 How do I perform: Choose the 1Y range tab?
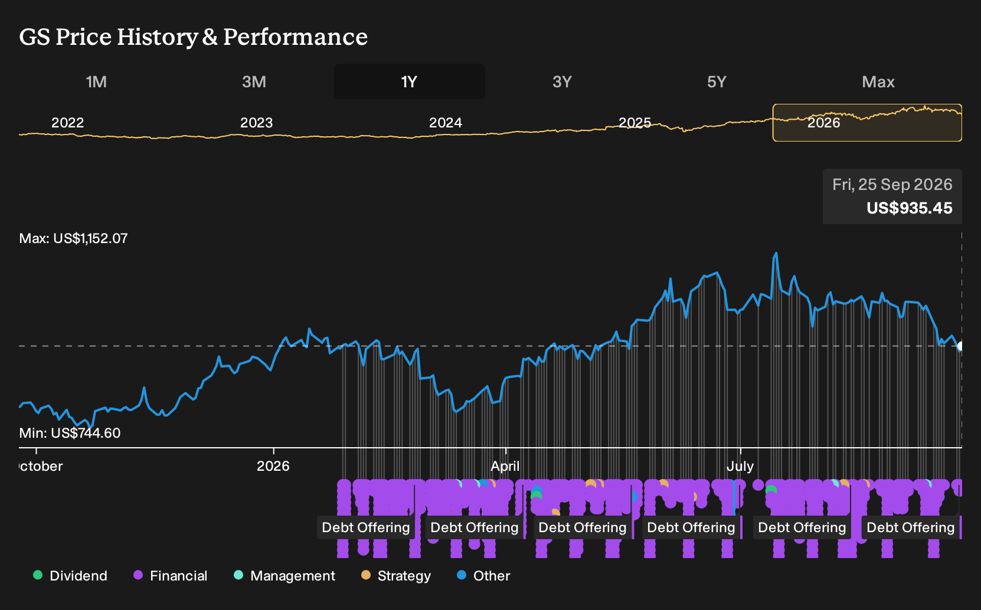point(409,82)
